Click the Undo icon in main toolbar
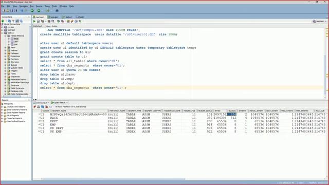The height and width of the screenshot is (185, 329). pyautogui.click(x=22, y=10)
